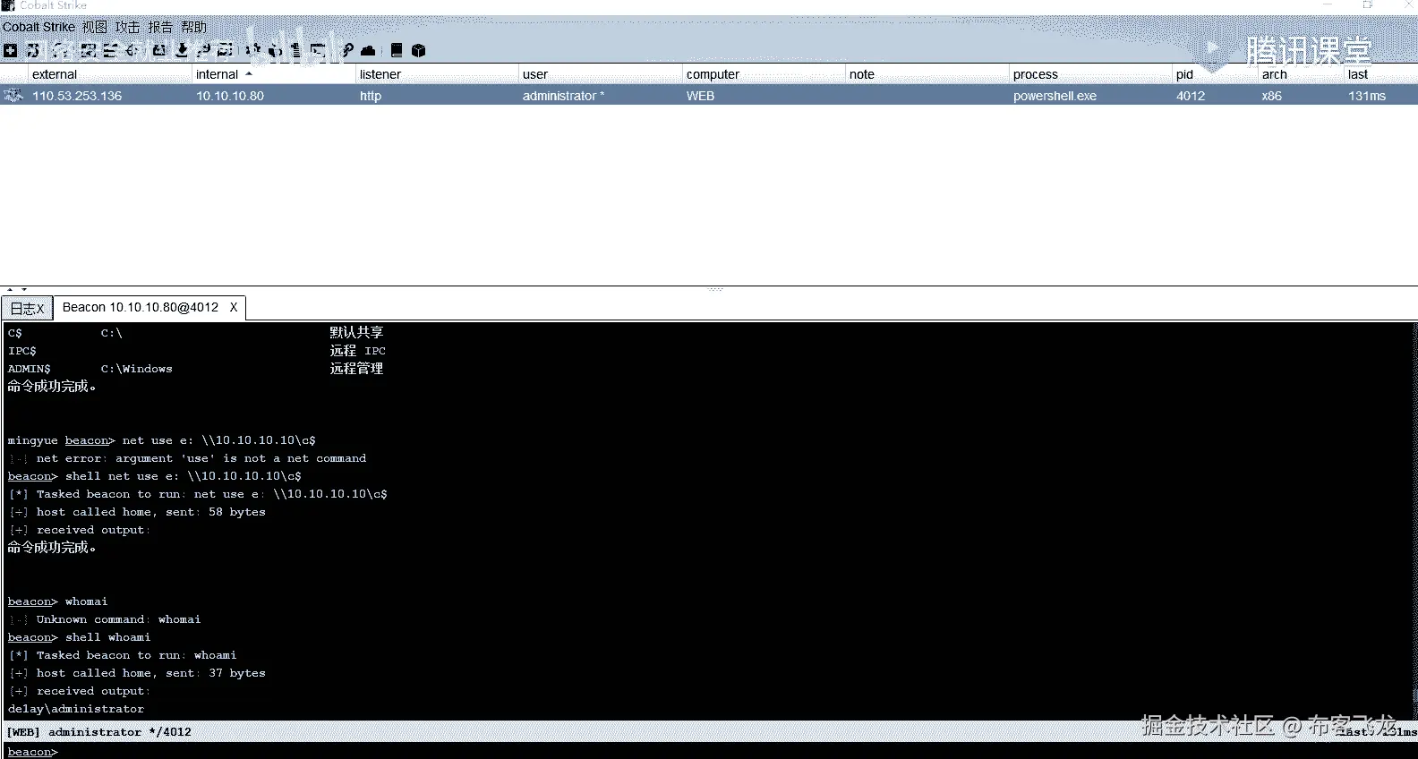Click the About cube icon
Screen dimensions: 1418x759
coord(418,50)
